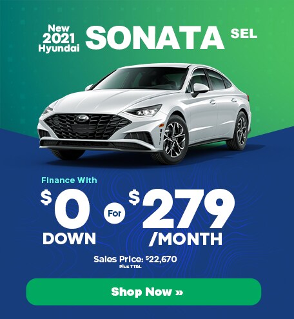Click the $279 monthly payment figure
294x319 pixels.
pos(182,209)
